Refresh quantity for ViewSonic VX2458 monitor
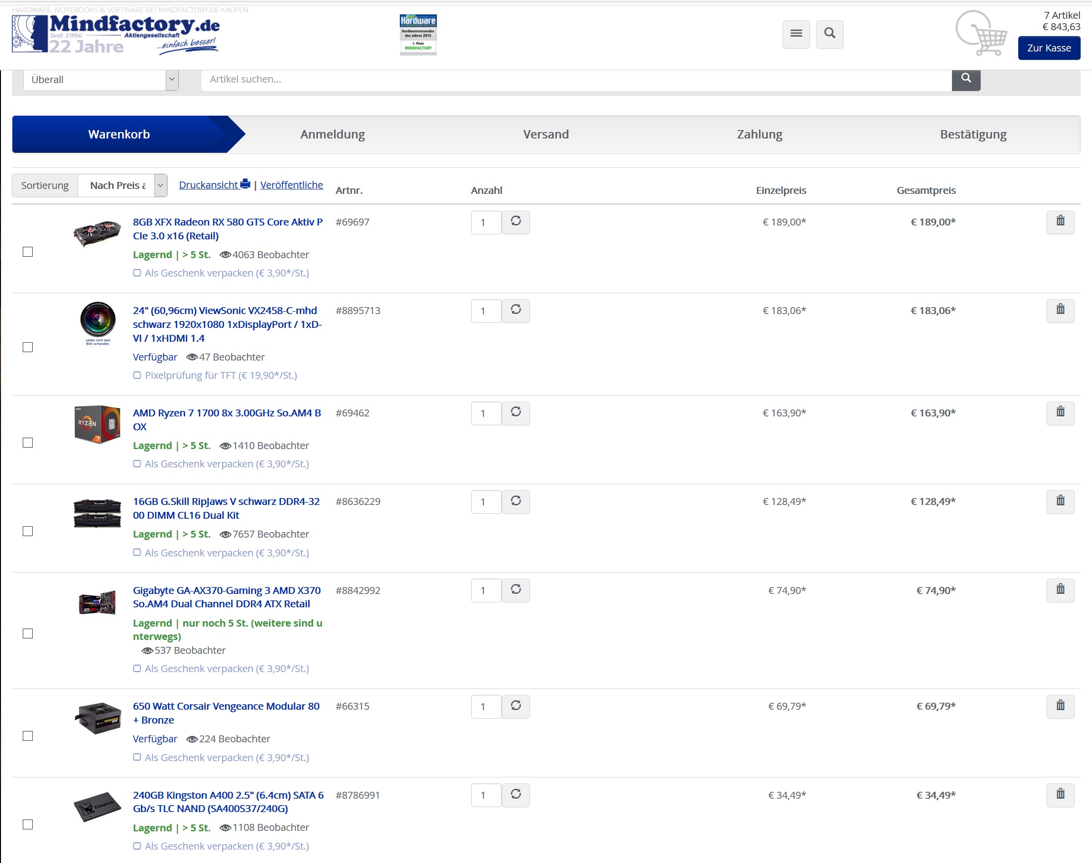 tap(516, 310)
